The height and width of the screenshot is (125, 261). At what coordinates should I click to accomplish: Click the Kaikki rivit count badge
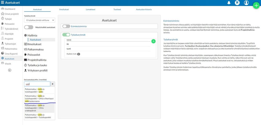pyautogui.click(x=79, y=54)
